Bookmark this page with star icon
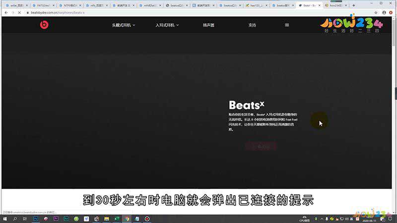This screenshot has width=397, height=223. click(x=376, y=12)
